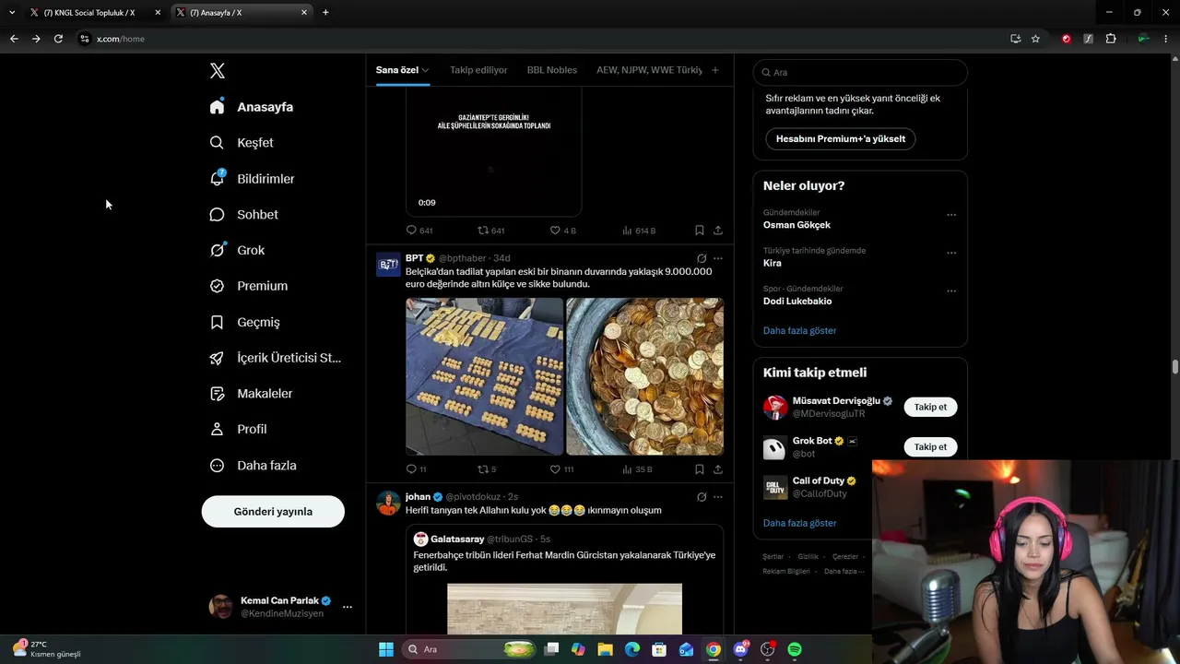Open Bildirimler notifications
The height and width of the screenshot is (664, 1180).
click(253, 179)
